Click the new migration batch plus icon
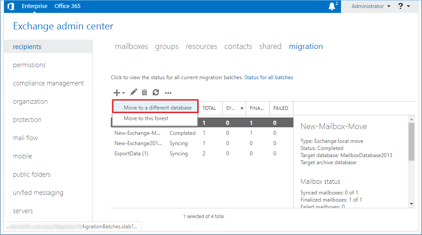The height and width of the screenshot is (235, 422). 117,93
